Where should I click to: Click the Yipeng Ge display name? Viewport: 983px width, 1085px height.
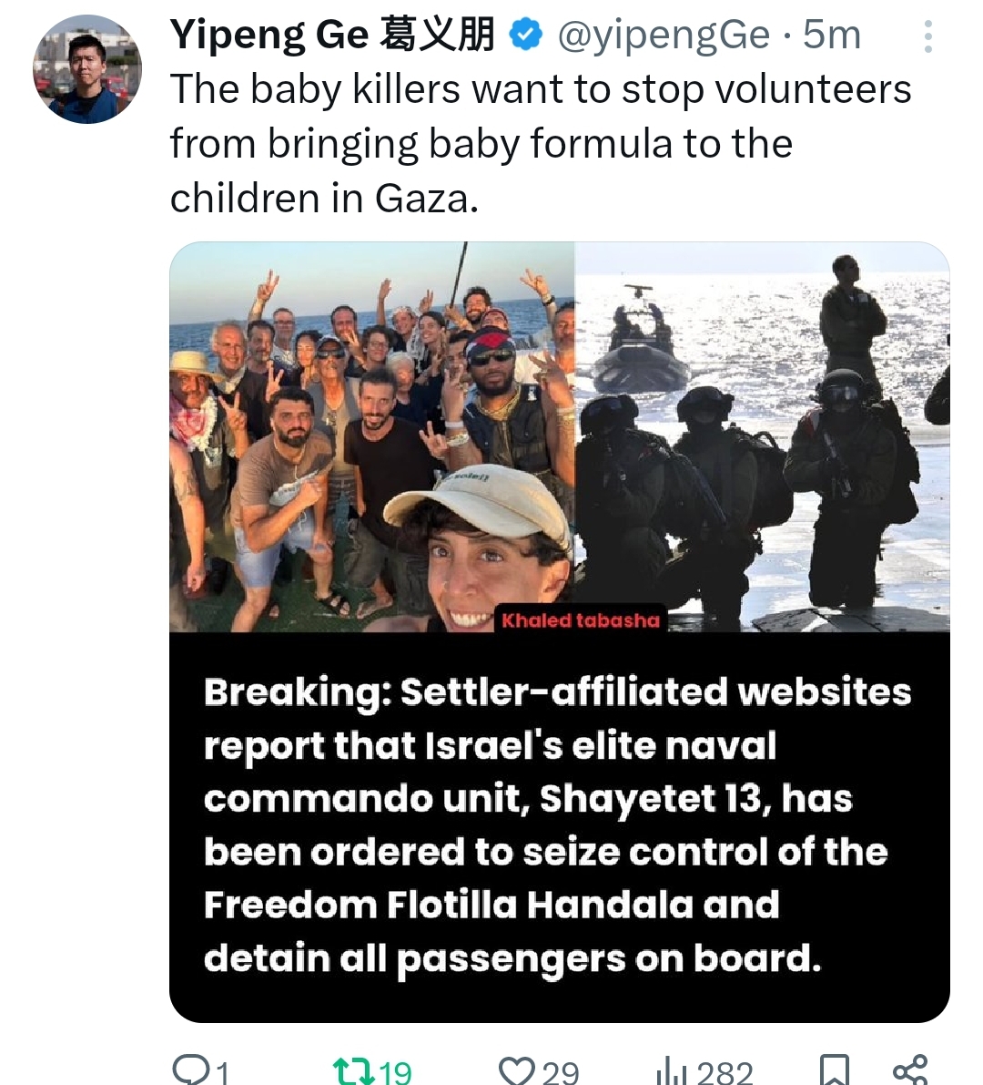[x=332, y=35]
